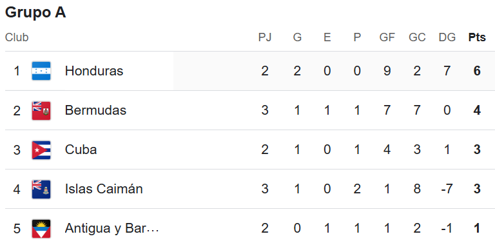This screenshot has width=495, height=252.
Task: Click the Club column header
Action: [x=17, y=37]
